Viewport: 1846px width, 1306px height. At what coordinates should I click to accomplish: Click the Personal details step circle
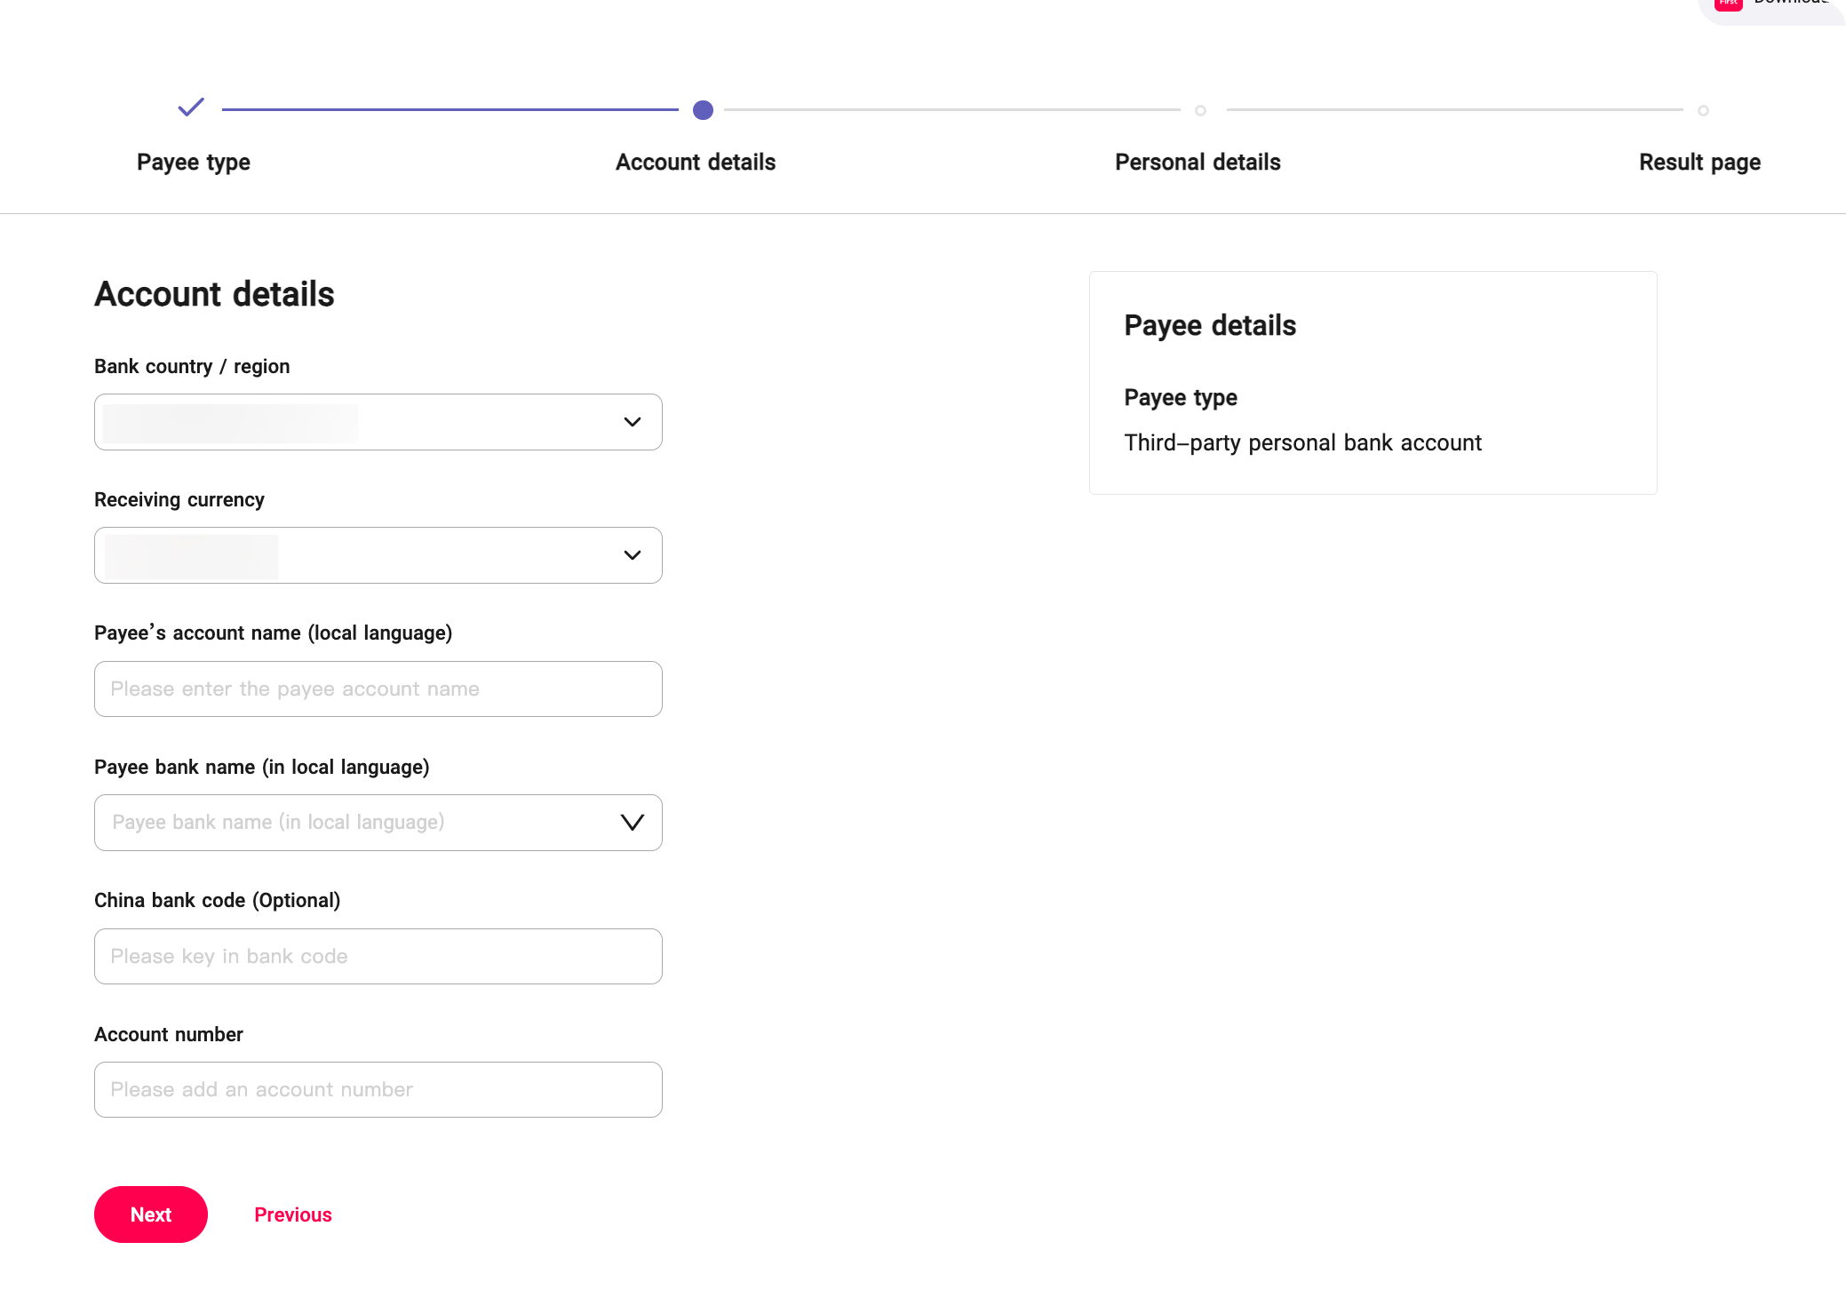tap(1200, 111)
